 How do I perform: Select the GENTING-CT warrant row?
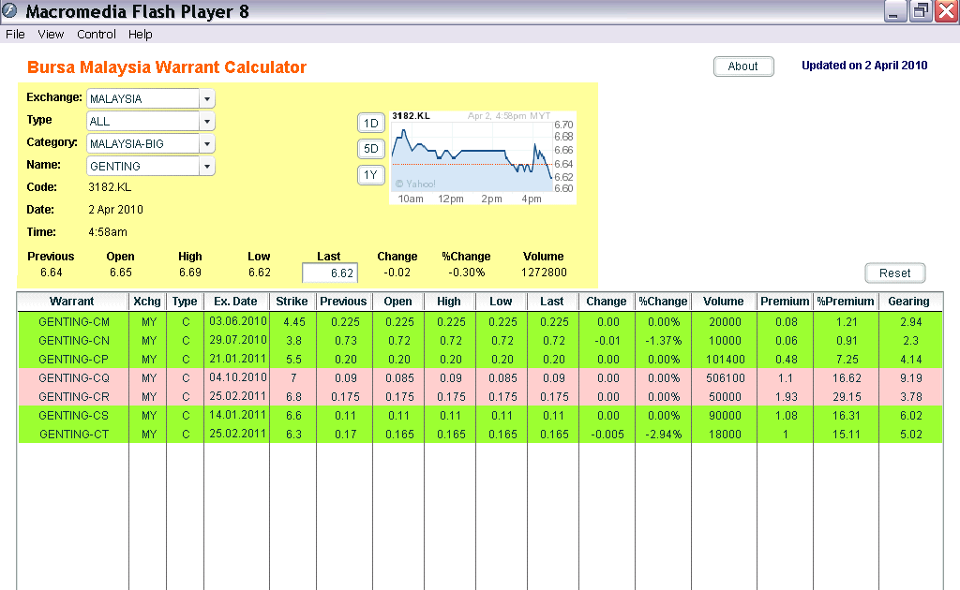tap(480, 435)
